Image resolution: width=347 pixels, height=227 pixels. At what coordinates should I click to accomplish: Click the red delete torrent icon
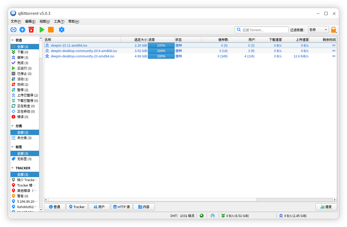31,30
